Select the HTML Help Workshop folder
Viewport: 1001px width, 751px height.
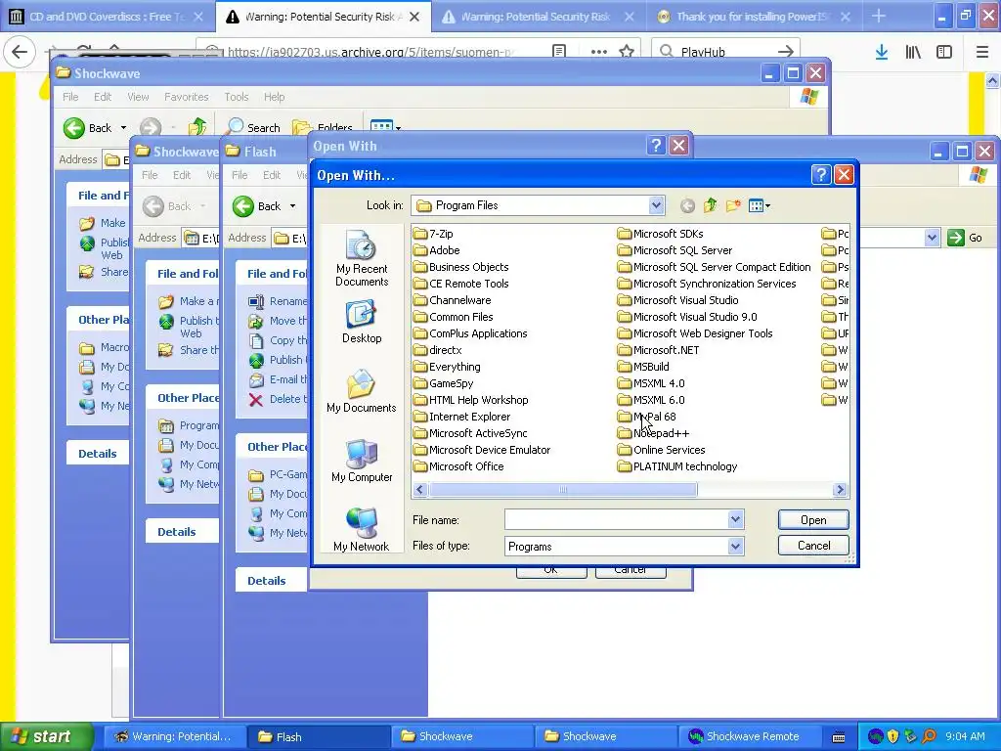[471, 400]
